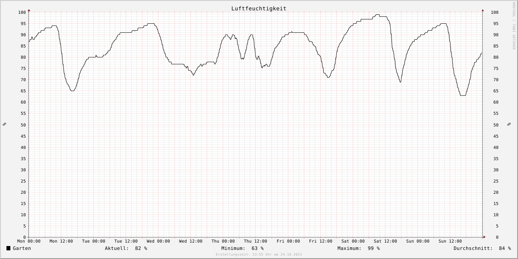Click the Tue 12:00 time axis label
The height and width of the screenshot is (259, 518).
tap(126, 241)
